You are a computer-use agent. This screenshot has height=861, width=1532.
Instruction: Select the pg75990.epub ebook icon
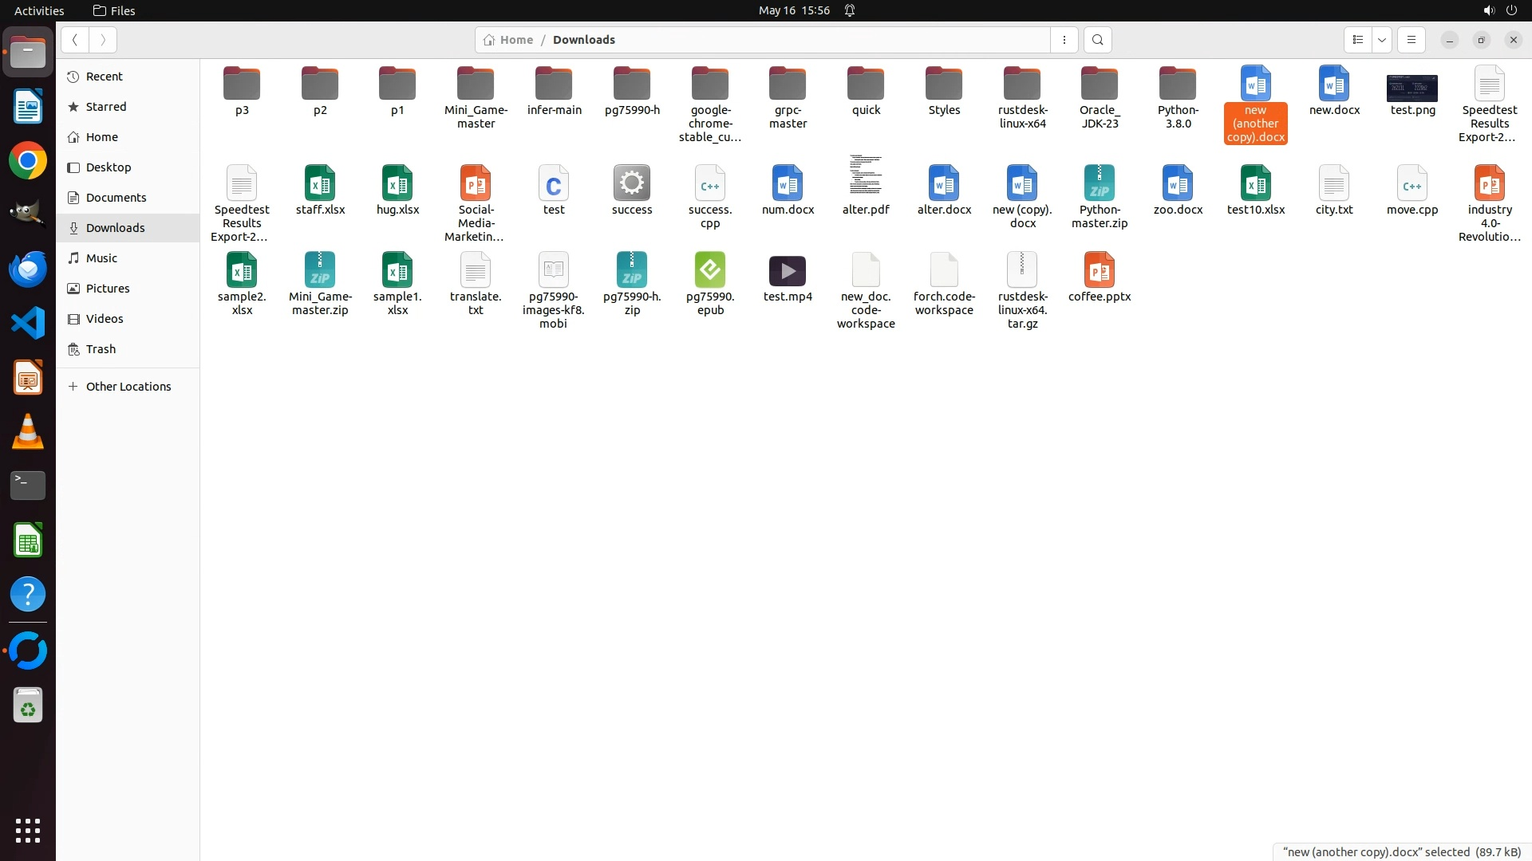coord(710,271)
